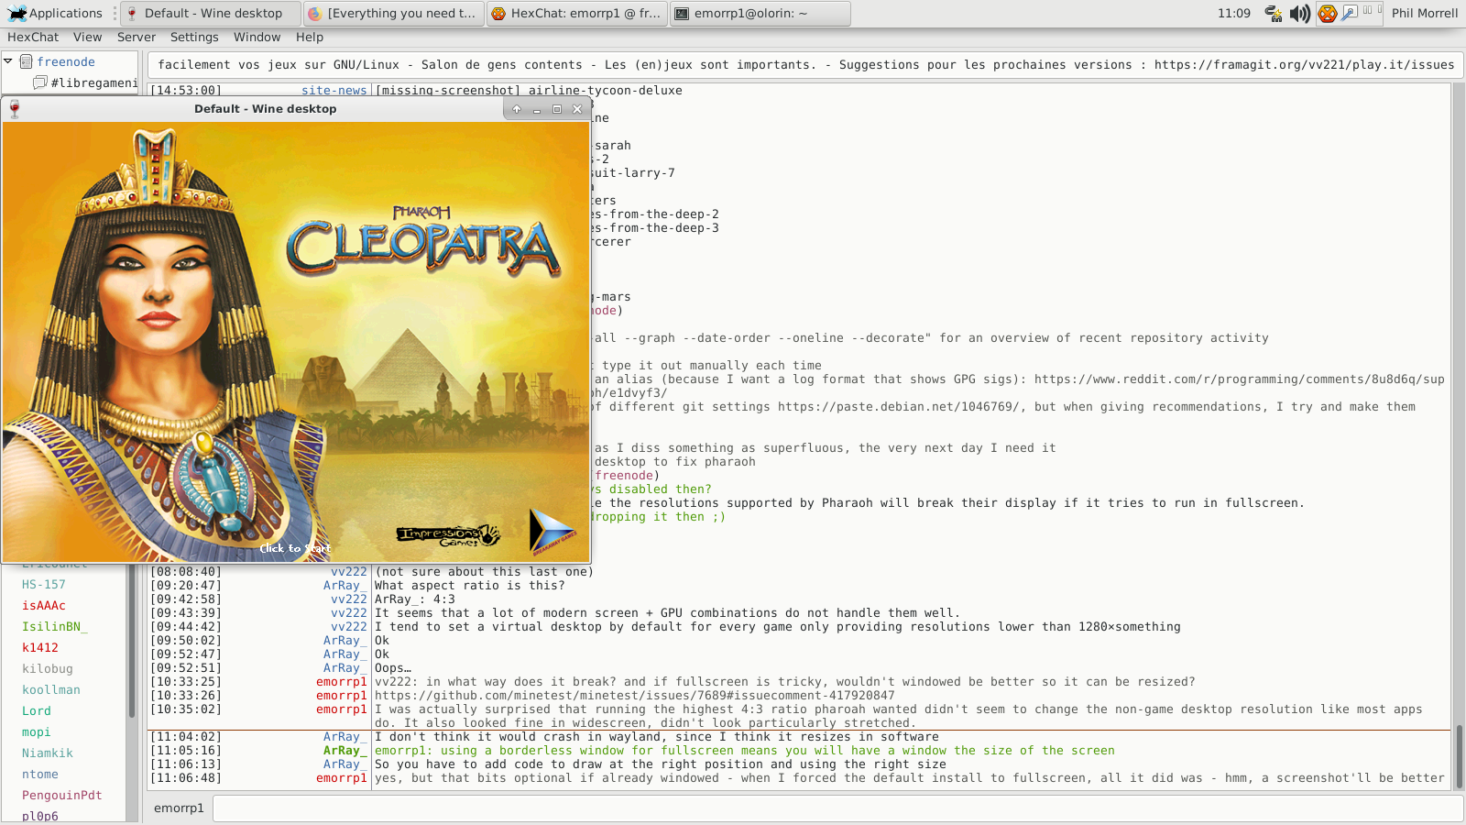Click the Impressions Games logo

[x=448, y=535]
